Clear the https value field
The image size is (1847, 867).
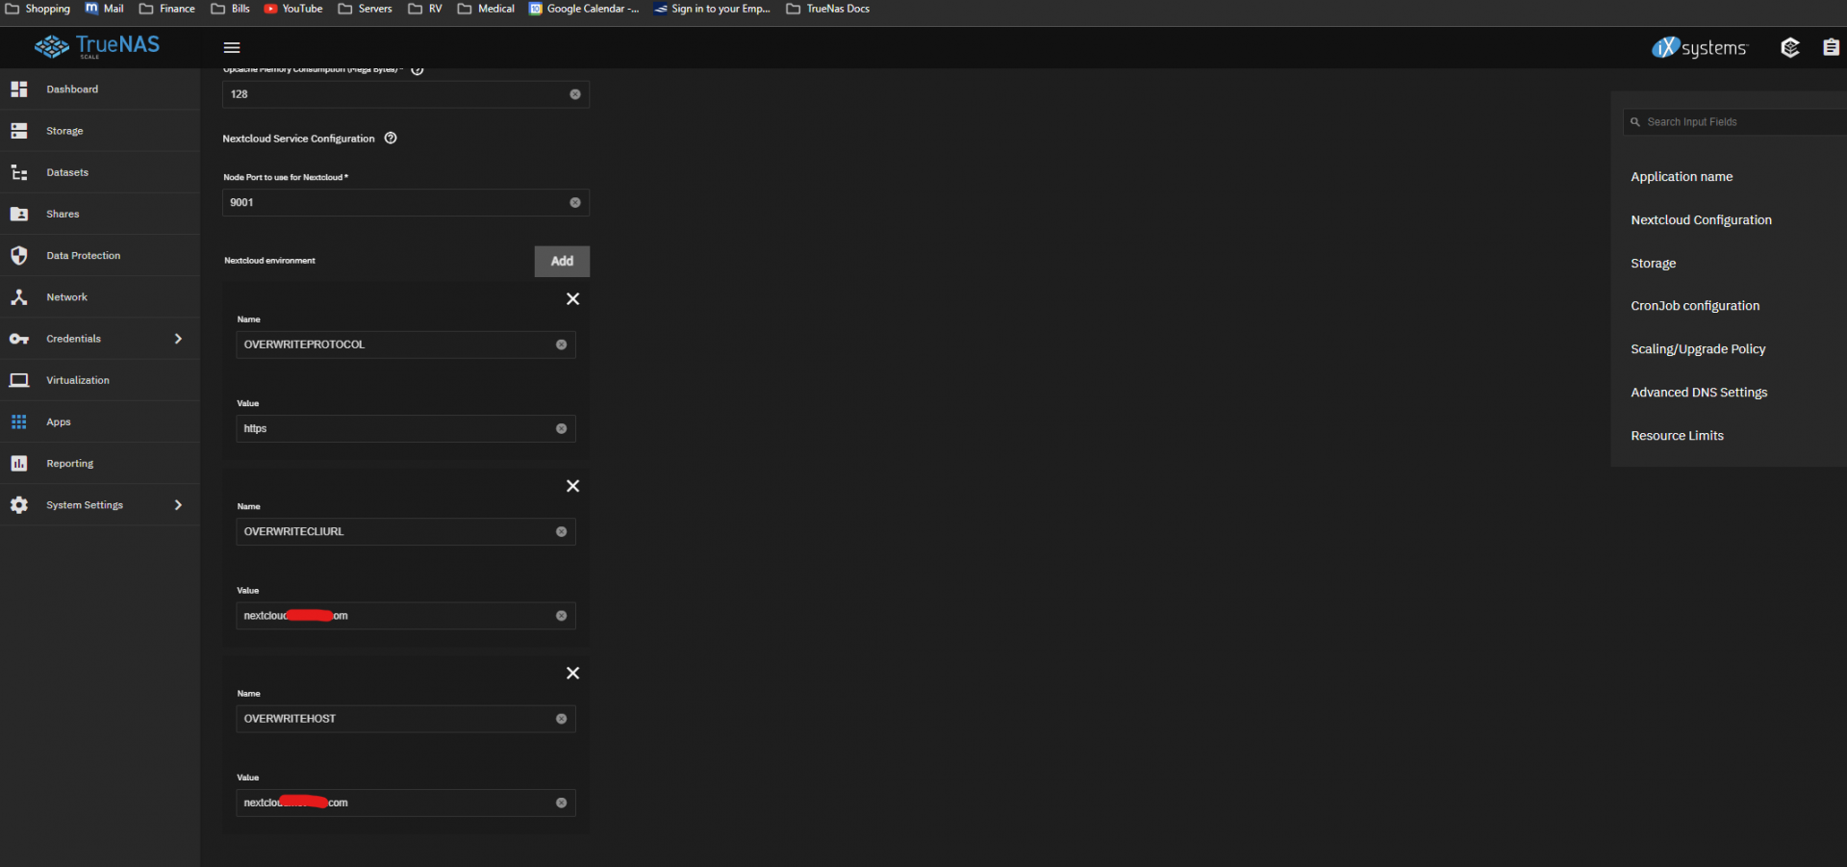tap(562, 429)
